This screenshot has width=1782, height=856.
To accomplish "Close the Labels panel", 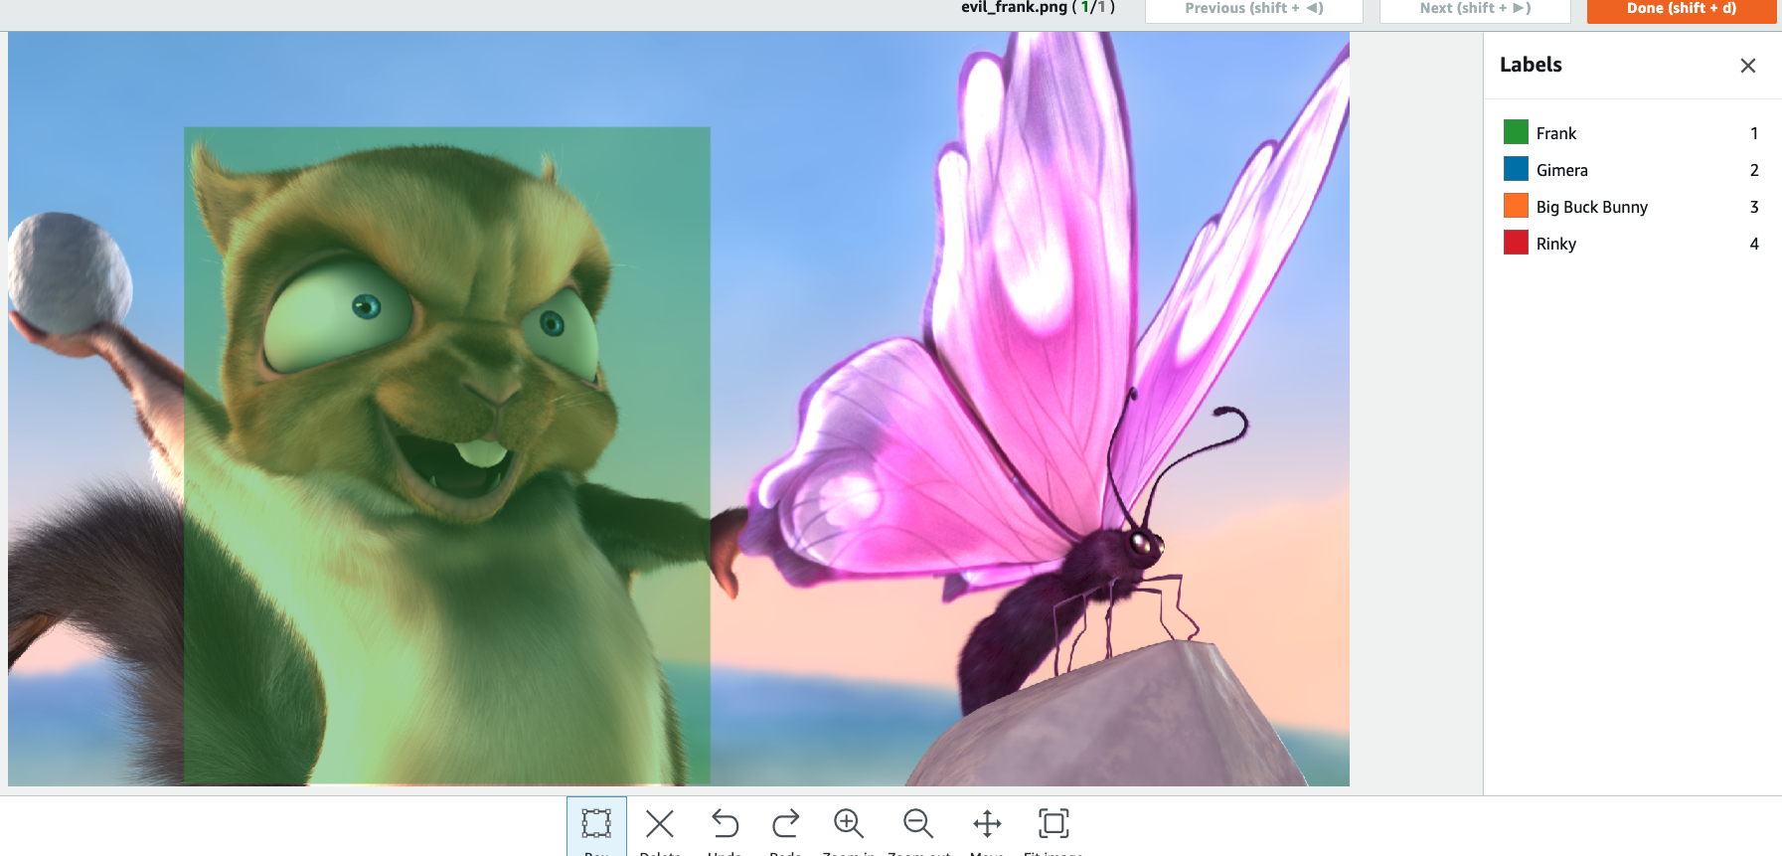I will [x=1747, y=66].
